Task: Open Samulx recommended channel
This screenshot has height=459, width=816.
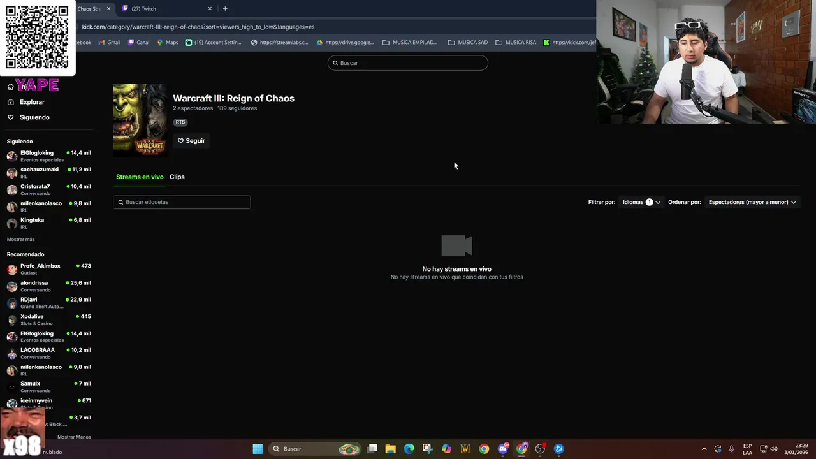Action: coord(49,387)
